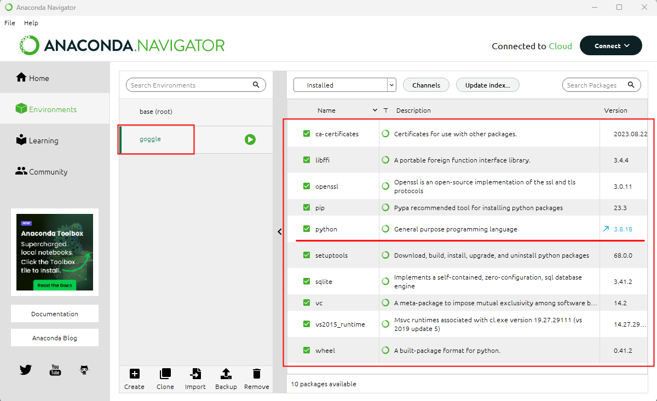Image resolution: width=657 pixels, height=401 pixels.
Task: Toggle the wheel package checkbox
Action: [307, 350]
